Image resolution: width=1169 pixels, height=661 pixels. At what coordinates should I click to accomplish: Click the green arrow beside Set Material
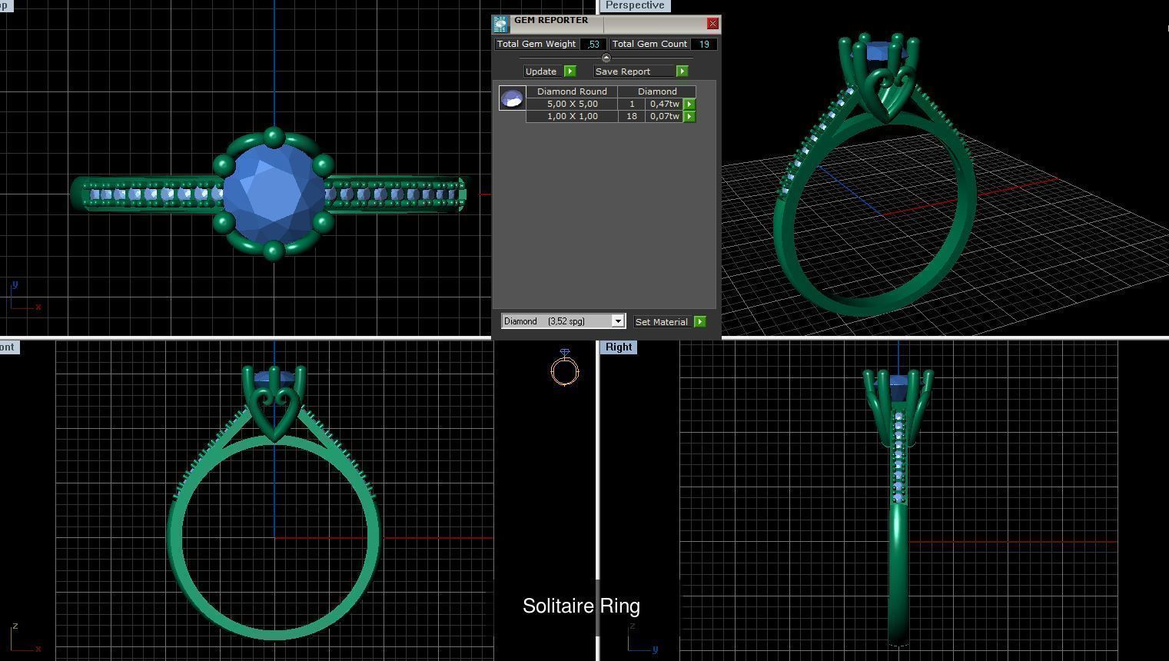tap(699, 321)
